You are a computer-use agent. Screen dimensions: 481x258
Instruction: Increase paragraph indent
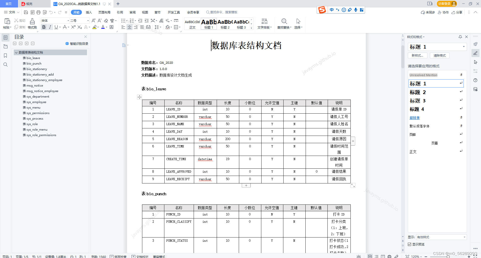[147, 21]
